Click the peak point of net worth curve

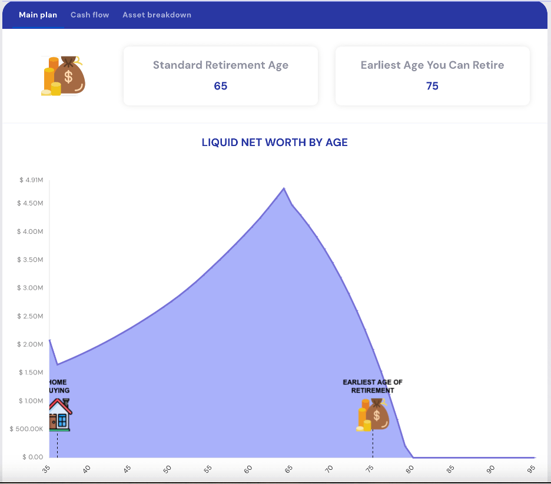pos(284,188)
